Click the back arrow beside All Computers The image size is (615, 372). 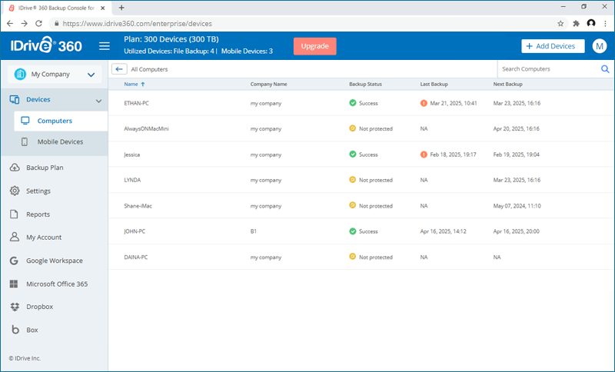pos(119,69)
